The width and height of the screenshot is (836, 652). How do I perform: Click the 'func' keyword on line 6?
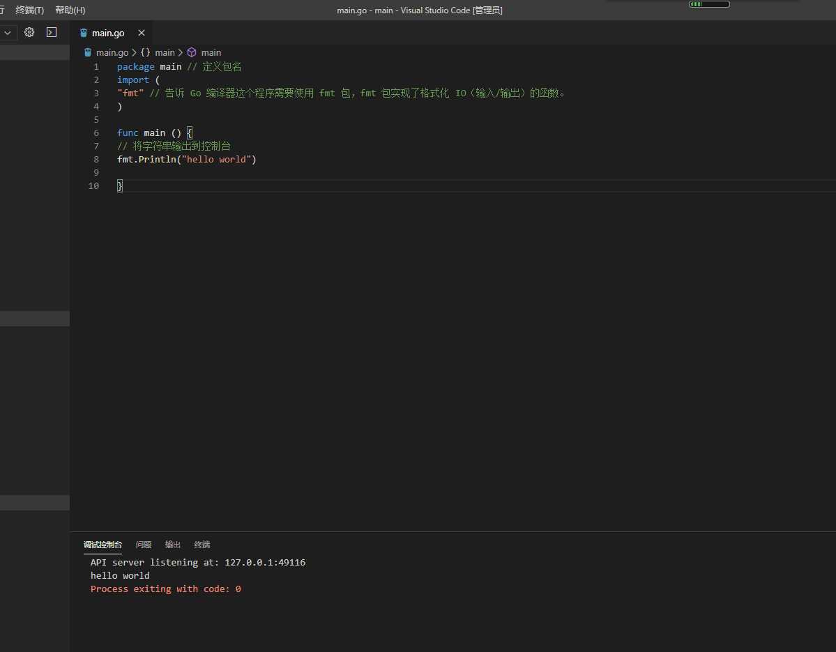coord(128,132)
